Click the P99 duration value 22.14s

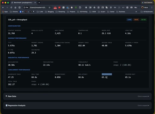pos(46,65)
